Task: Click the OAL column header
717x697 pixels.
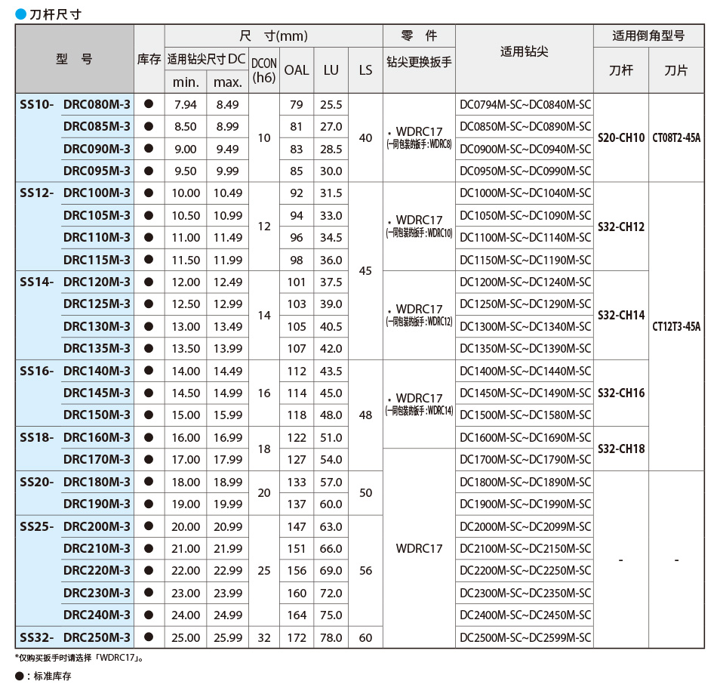Action: pyautogui.click(x=297, y=70)
